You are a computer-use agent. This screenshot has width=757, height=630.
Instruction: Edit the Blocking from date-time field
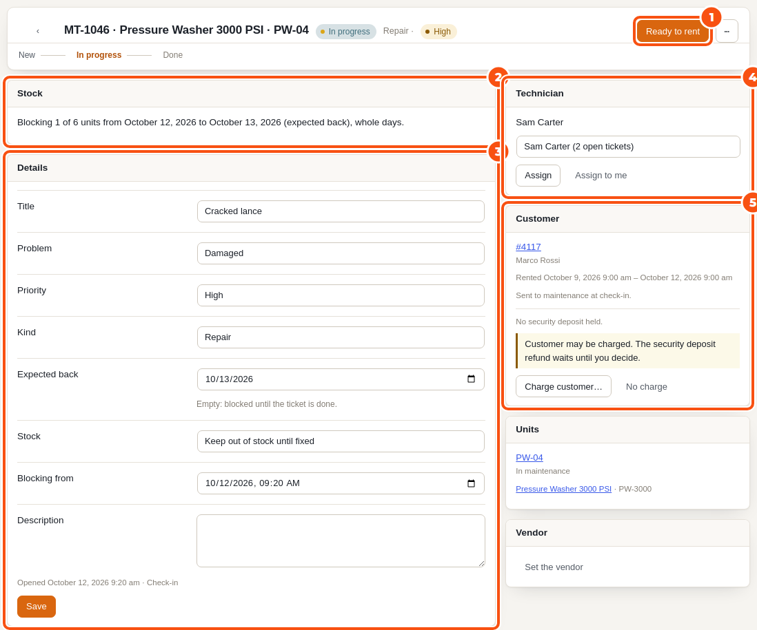click(x=341, y=483)
